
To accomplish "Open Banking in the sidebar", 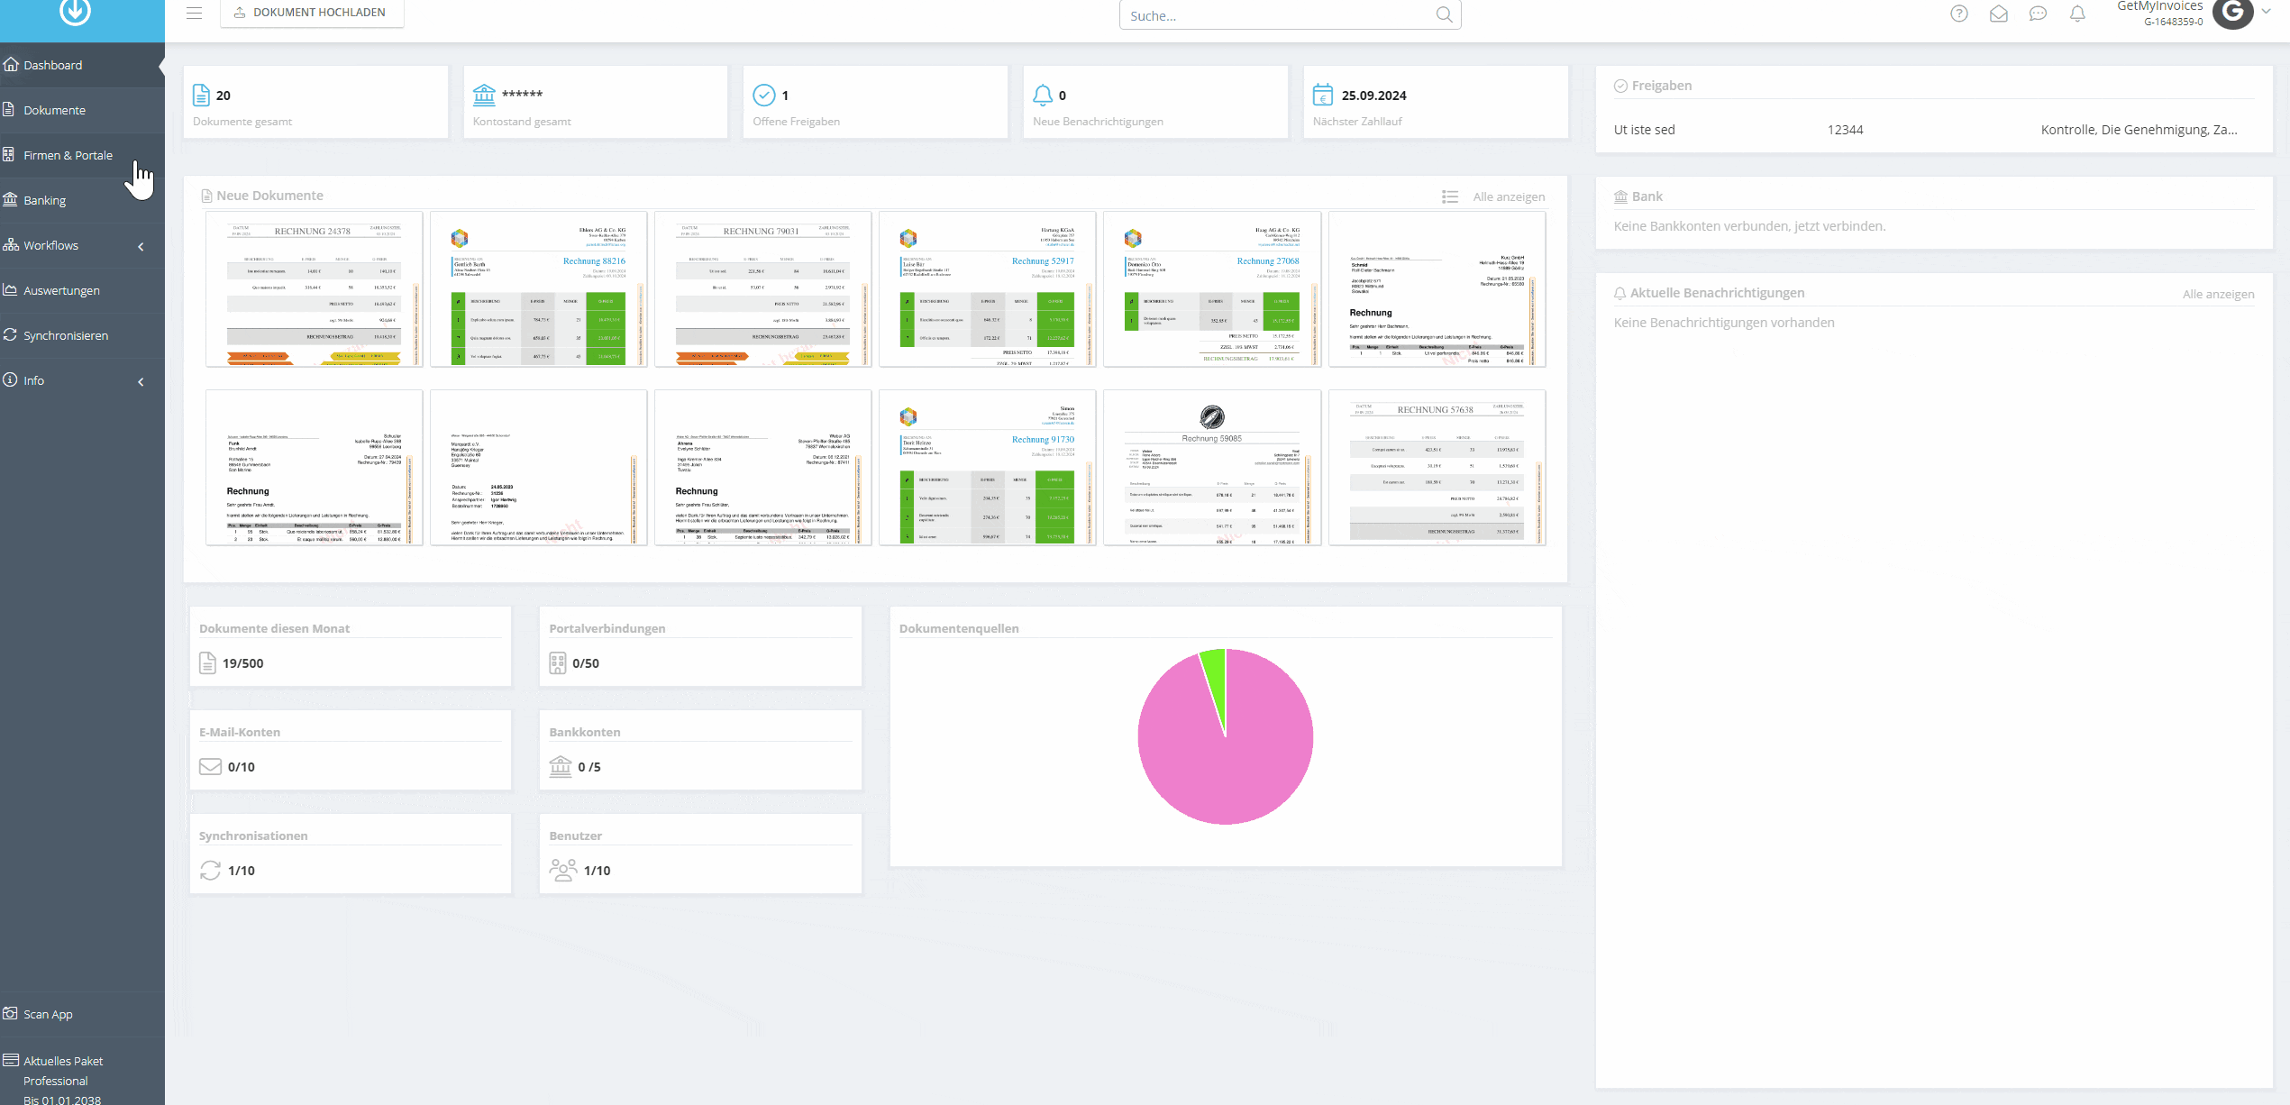I will [82, 200].
